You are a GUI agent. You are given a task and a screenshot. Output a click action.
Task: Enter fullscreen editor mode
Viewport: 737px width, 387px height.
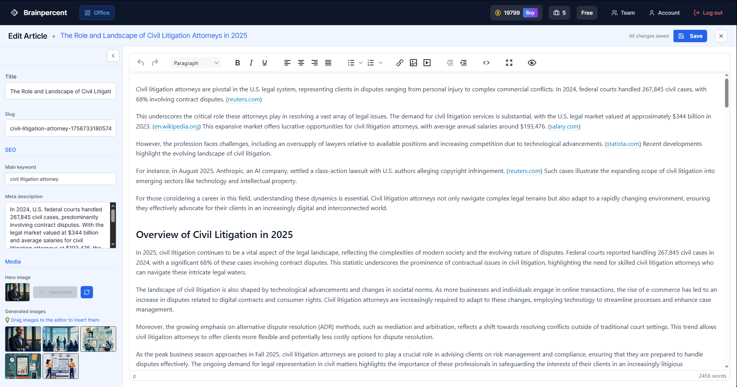tap(509, 63)
